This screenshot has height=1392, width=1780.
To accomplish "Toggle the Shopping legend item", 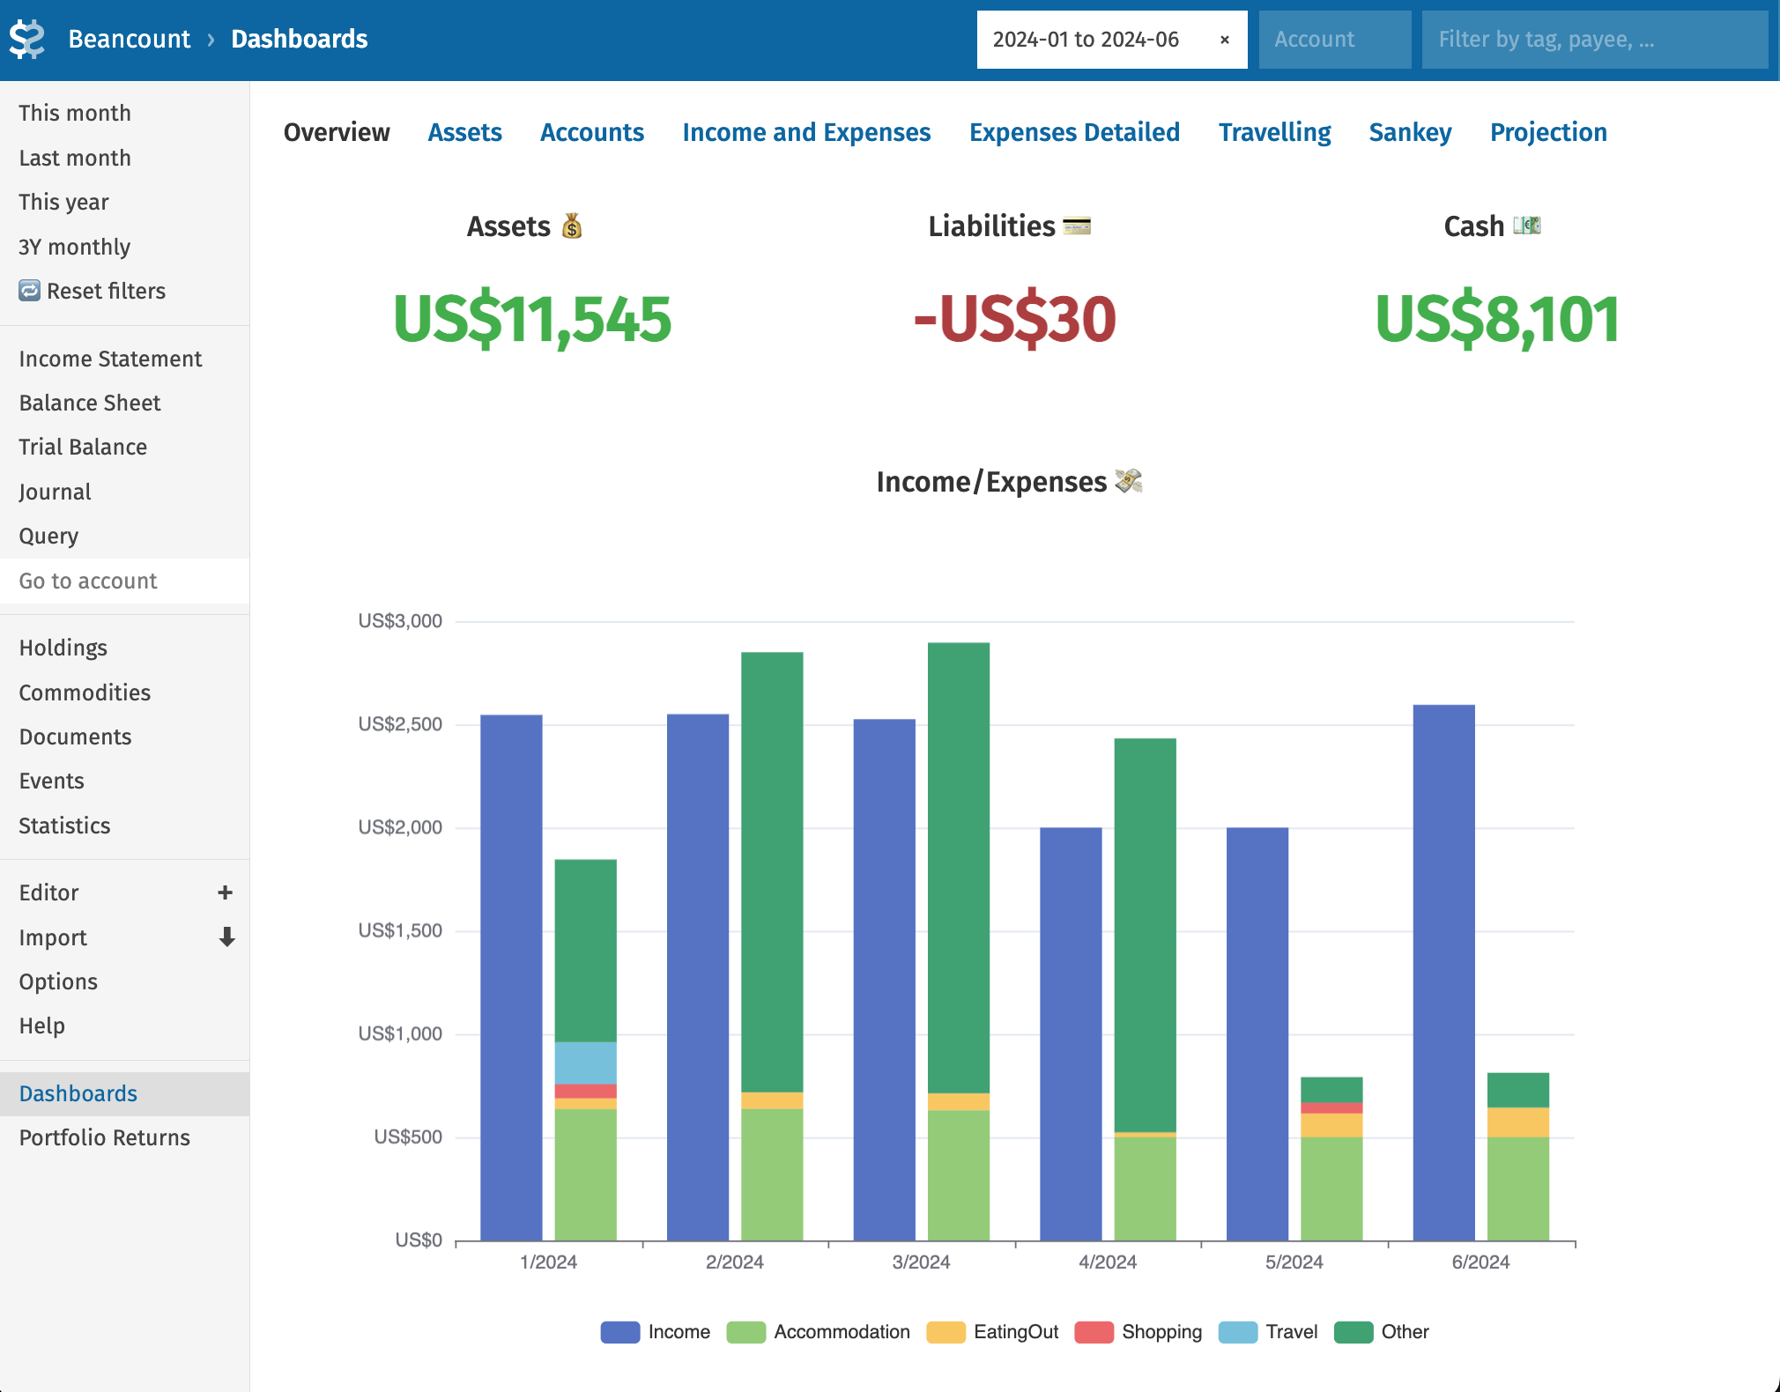I will point(1138,1332).
